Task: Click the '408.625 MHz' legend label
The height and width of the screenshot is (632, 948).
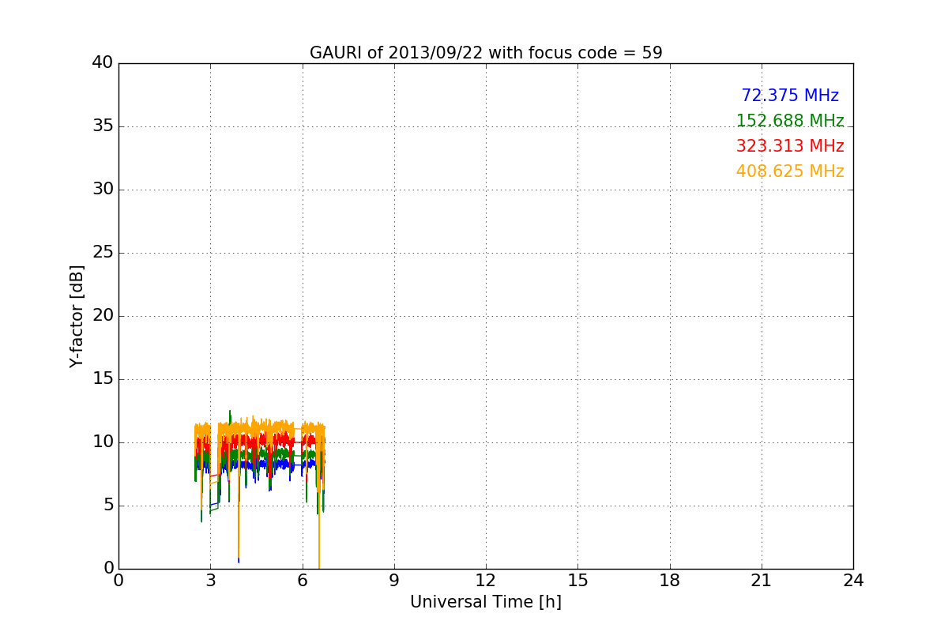Action: click(x=790, y=171)
